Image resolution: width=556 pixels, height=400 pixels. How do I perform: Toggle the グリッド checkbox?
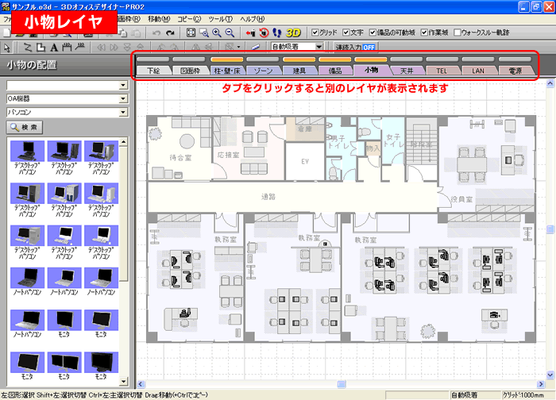312,33
